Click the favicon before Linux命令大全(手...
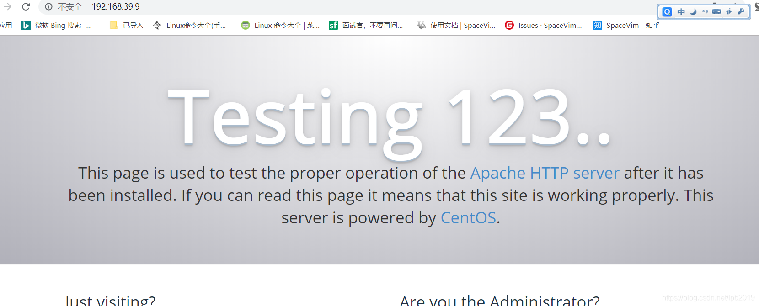This screenshot has height=306, width=759. click(157, 25)
